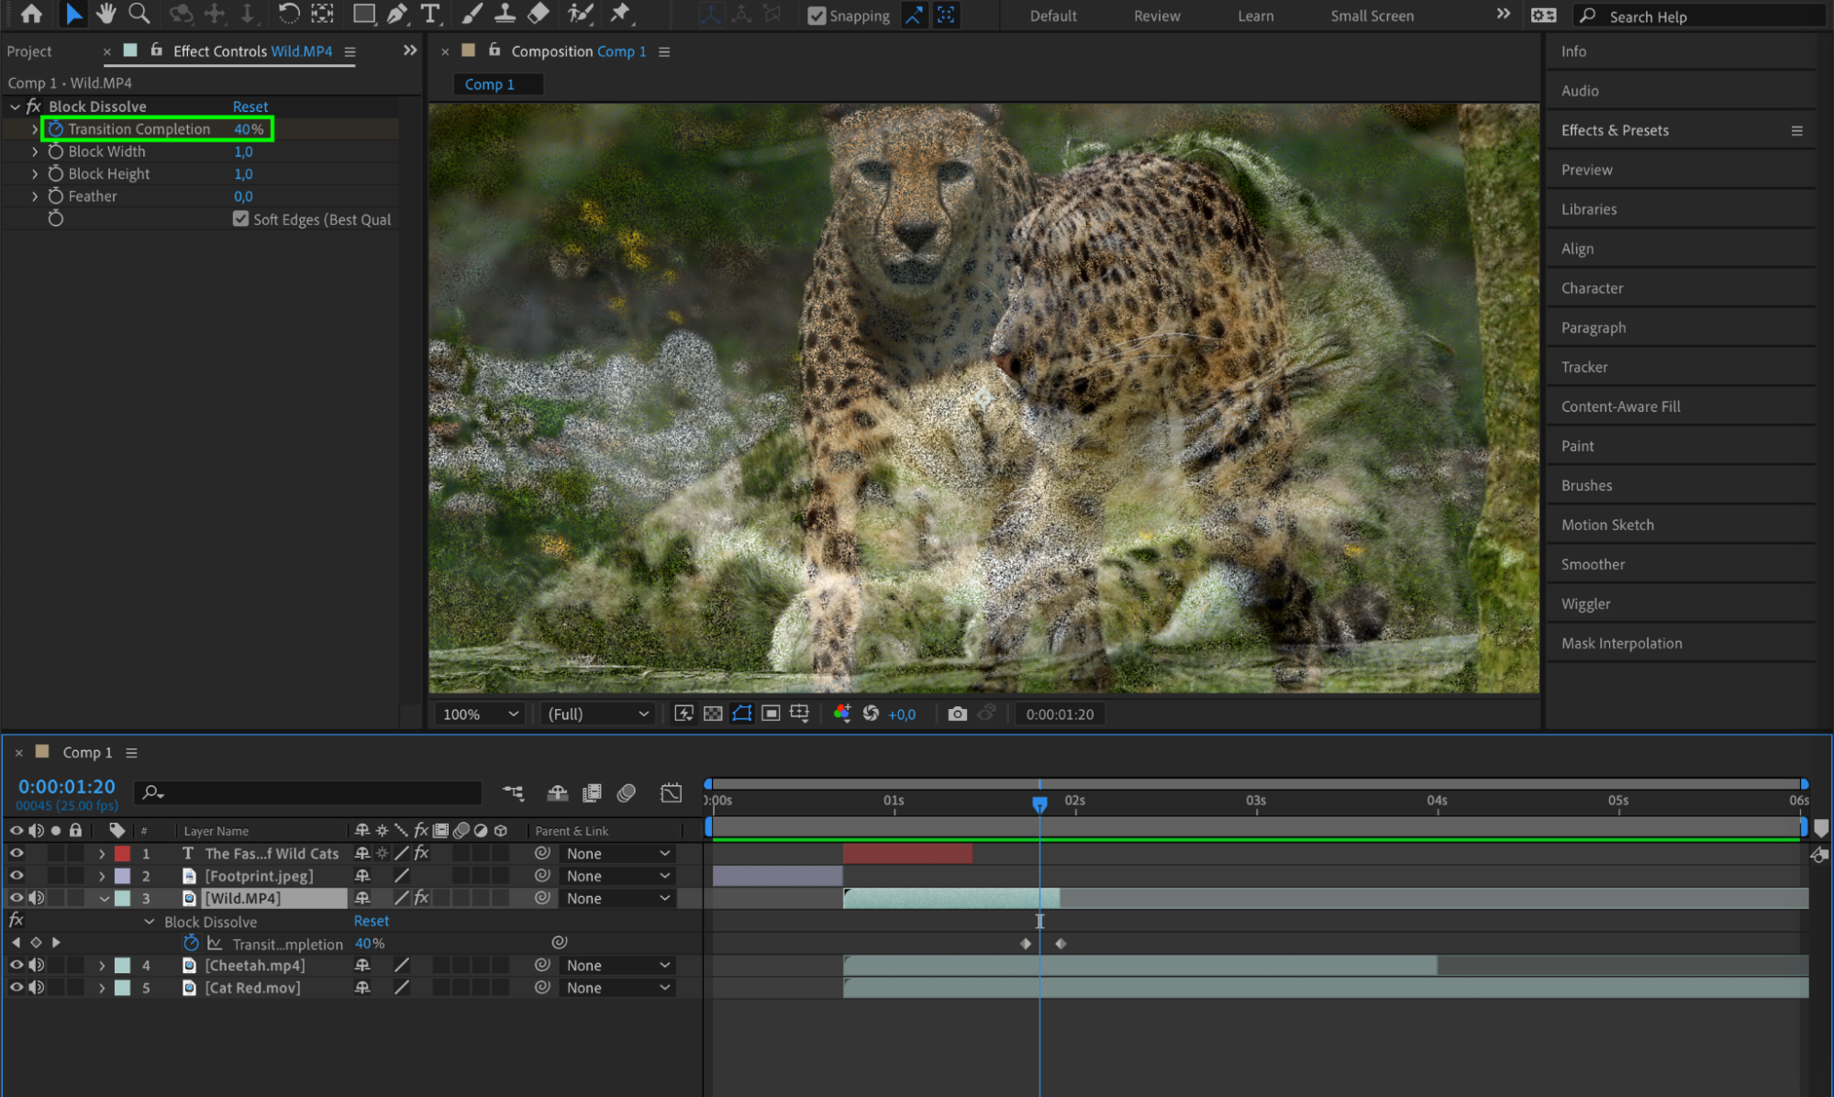Screen dimensions: 1834x1097
Task: Uncheck Soft Edges (Best Quality) option
Action: click(240, 218)
